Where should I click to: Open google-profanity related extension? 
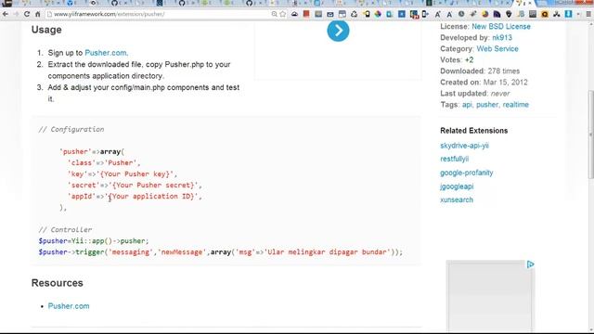click(466, 173)
